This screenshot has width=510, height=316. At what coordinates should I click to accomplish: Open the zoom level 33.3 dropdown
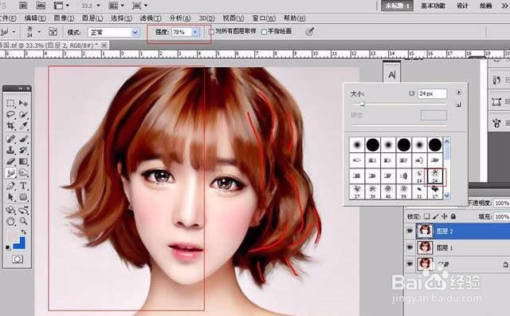(x=98, y=6)
